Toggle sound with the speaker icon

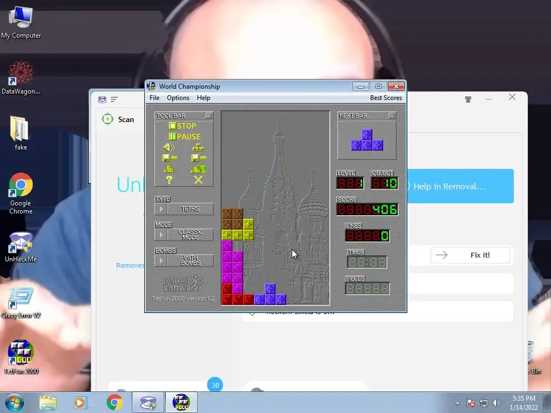[169, 147]
